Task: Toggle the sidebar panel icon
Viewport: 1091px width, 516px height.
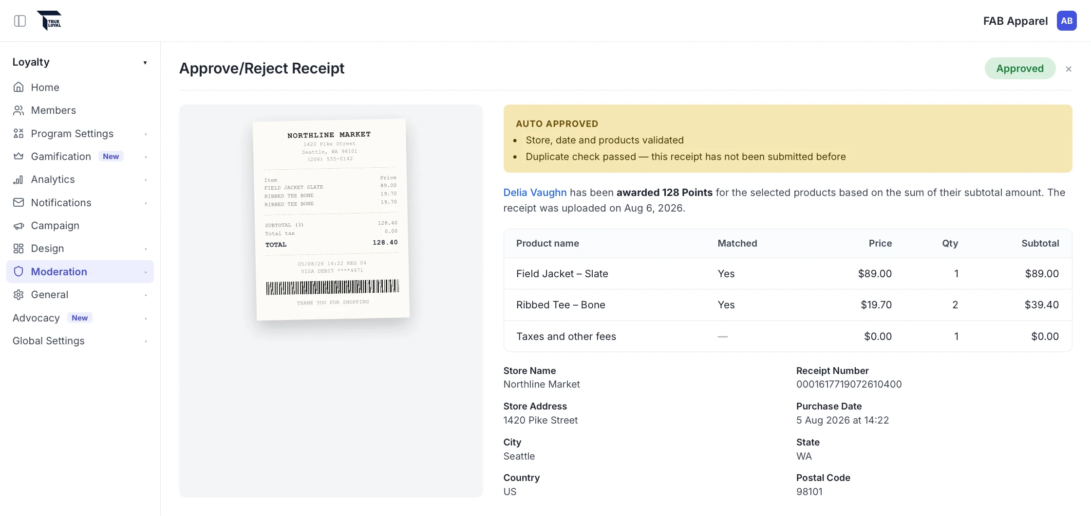Action: 20,21
